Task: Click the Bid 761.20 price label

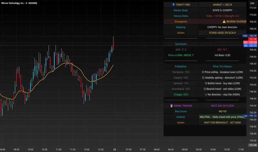Action: click(250, 46)
